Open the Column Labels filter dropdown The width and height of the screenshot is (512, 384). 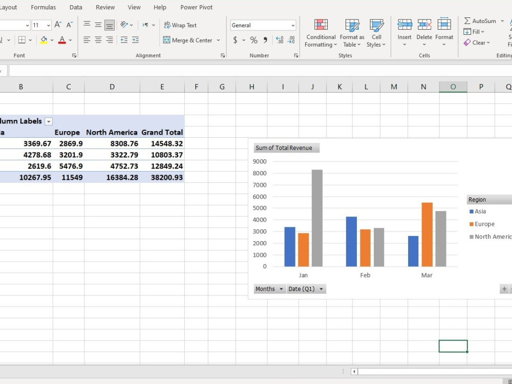(x=49, y=121)
